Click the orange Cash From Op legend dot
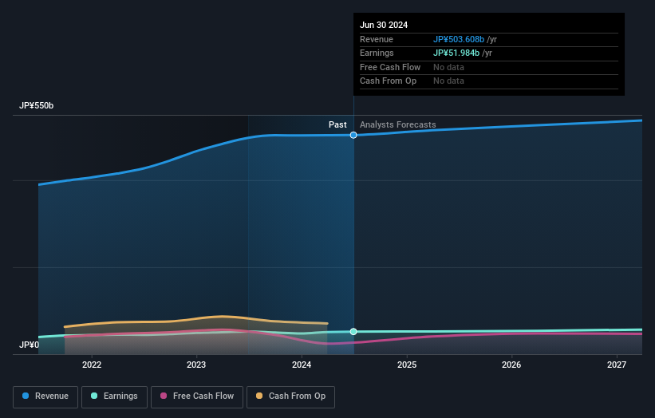The image size is (655, 418). 259,396
